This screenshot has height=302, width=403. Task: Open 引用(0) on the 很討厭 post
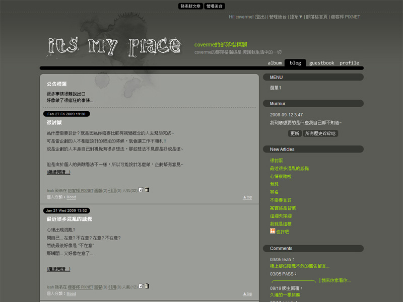[114, 191]
